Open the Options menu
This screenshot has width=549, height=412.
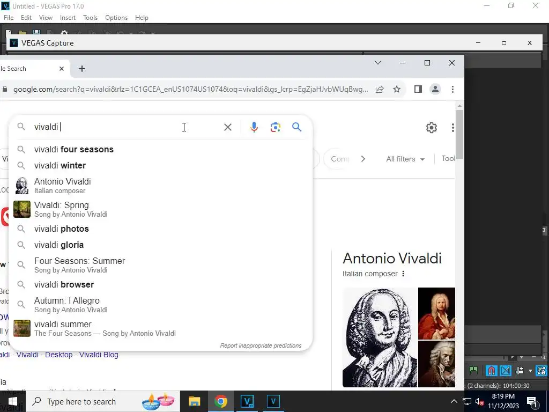(x=116, y=18)
